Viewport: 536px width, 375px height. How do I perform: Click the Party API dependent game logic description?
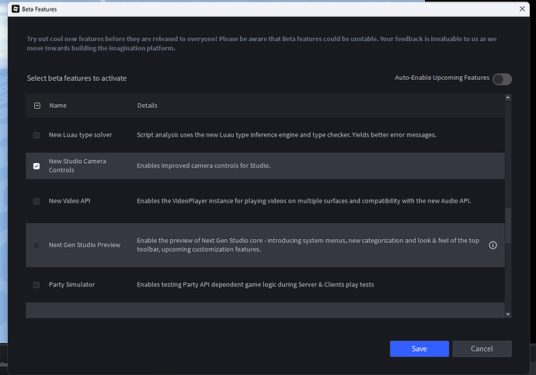[x=256, y=284]
